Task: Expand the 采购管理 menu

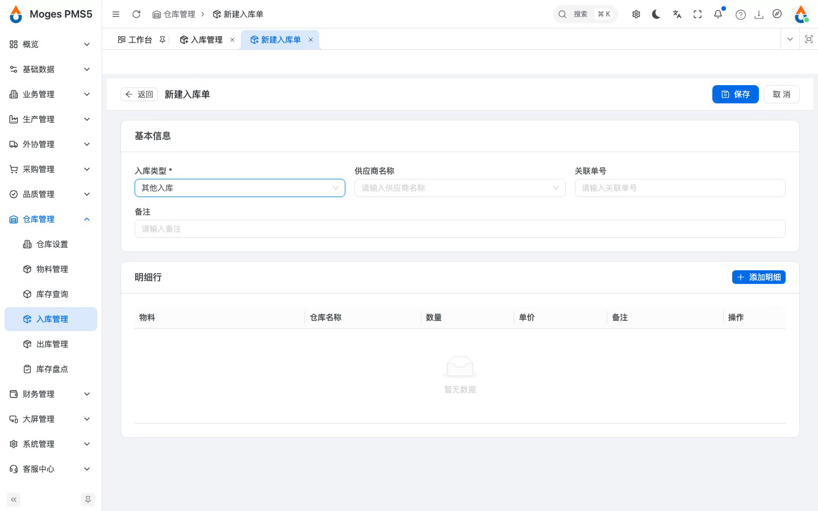Action: click(x=51, y=169)
